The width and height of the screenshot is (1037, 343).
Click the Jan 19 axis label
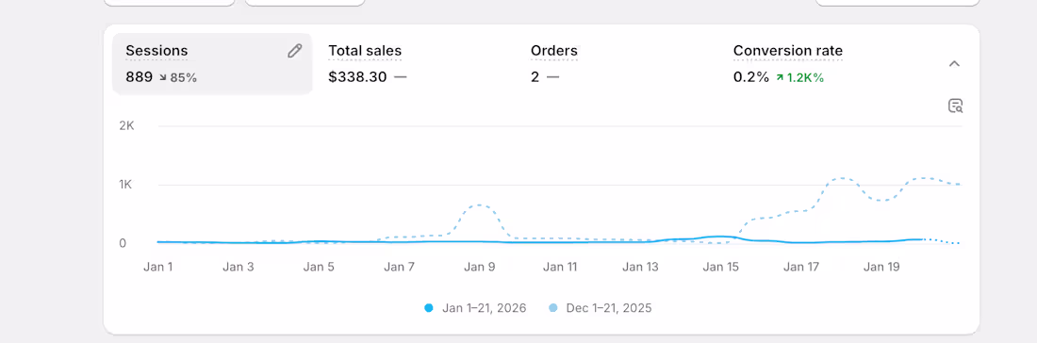click(x=881, y=267)
